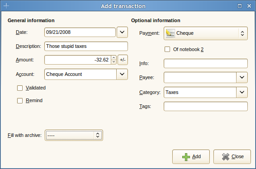Click the Close button

pos(232,157)
